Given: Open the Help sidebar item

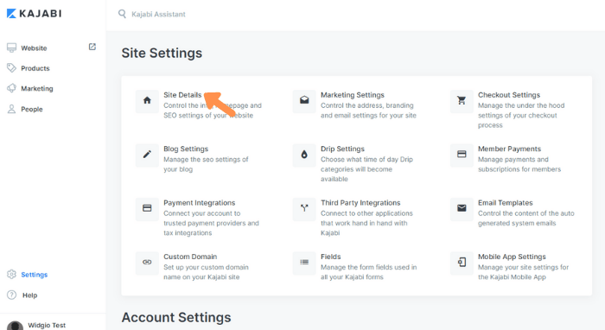Looking at the screenshot, I should coord(29,295).
